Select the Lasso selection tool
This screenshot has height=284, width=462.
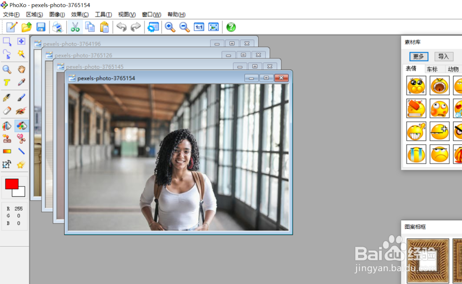tap(7, 54)
